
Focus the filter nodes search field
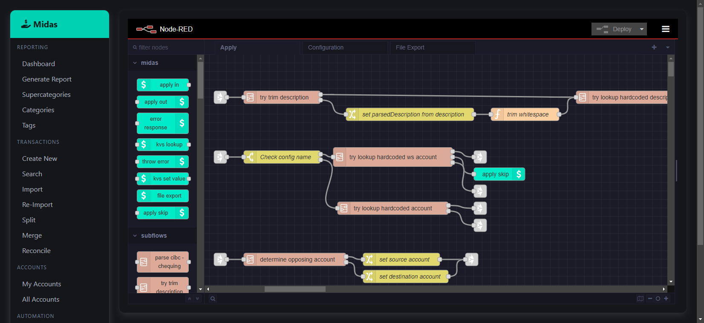(x=166, y=47)
